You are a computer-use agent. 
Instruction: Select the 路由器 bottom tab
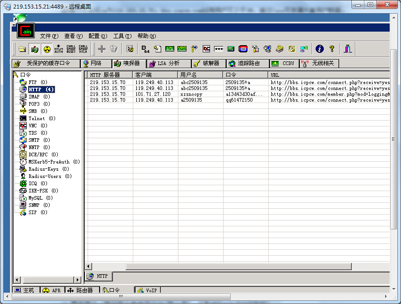click(x=82, y=290)
